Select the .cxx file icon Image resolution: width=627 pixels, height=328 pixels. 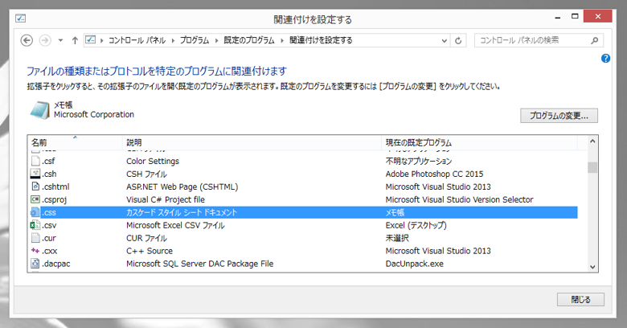(35, 250)
